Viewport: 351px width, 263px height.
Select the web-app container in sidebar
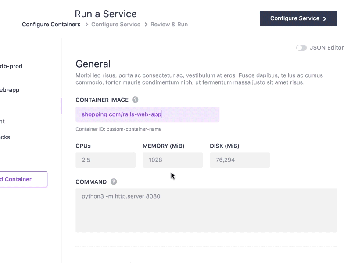tap(10, 90)
